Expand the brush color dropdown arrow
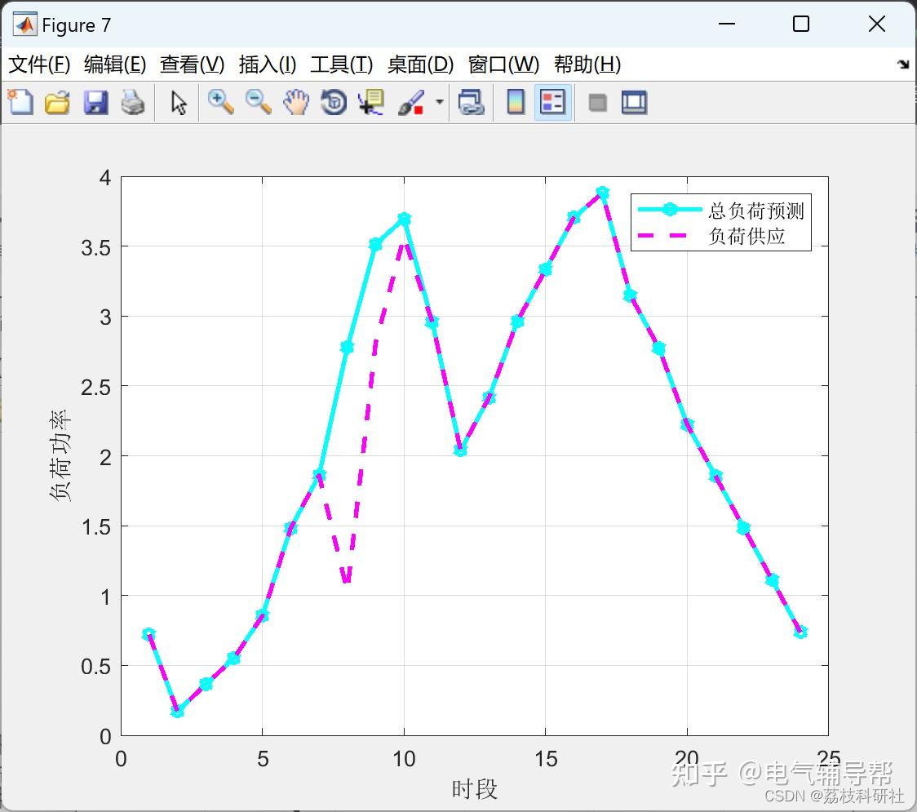This screenshot has width=917, height=812. [x=440, y=102]
